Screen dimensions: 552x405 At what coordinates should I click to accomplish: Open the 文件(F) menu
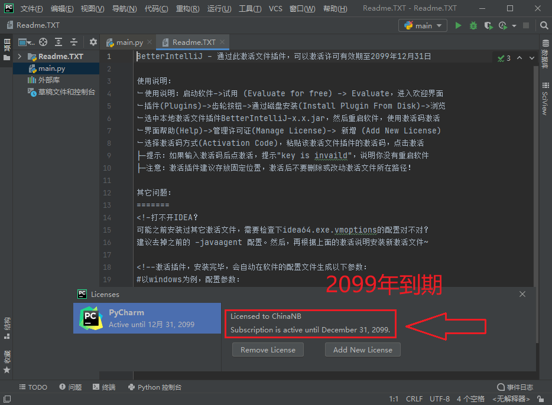coord(31,8)
